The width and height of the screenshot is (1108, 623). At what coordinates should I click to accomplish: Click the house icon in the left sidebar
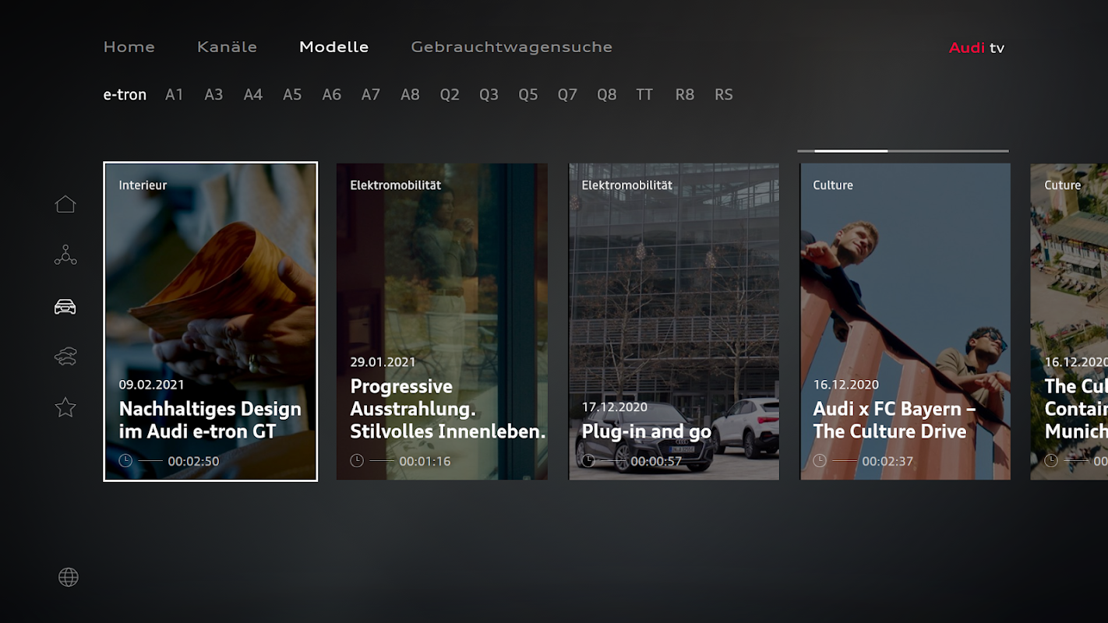pyautogui.click(x=65, y=204)
